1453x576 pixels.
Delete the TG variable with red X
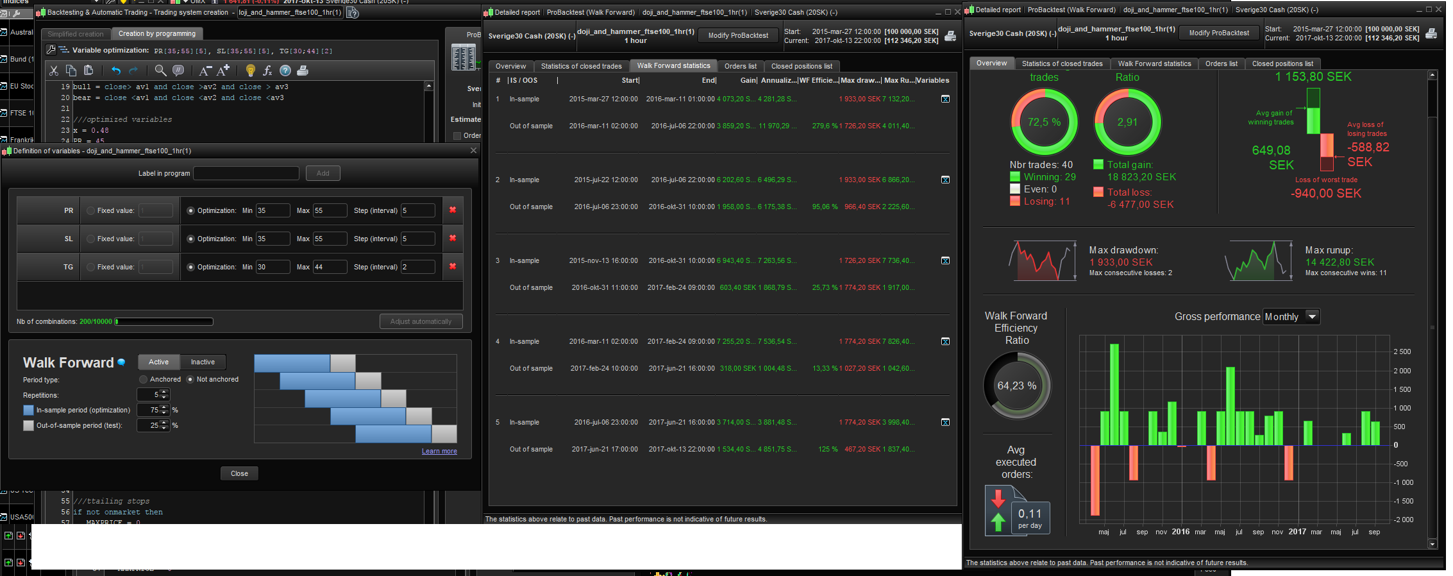[453, 267]
